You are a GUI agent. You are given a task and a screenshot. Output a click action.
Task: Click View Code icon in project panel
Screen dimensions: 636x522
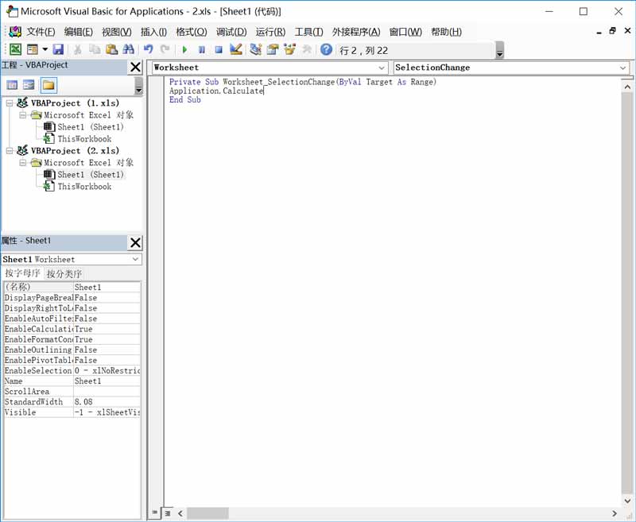click(x=12, y=85)
